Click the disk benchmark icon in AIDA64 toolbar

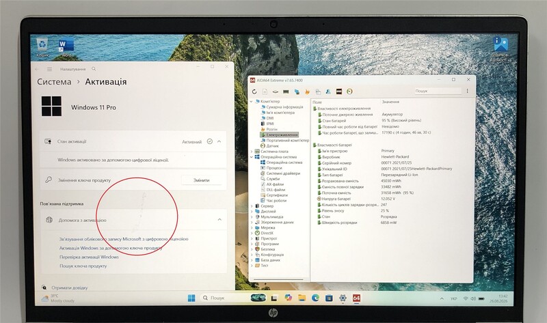(x=276, y=92)
